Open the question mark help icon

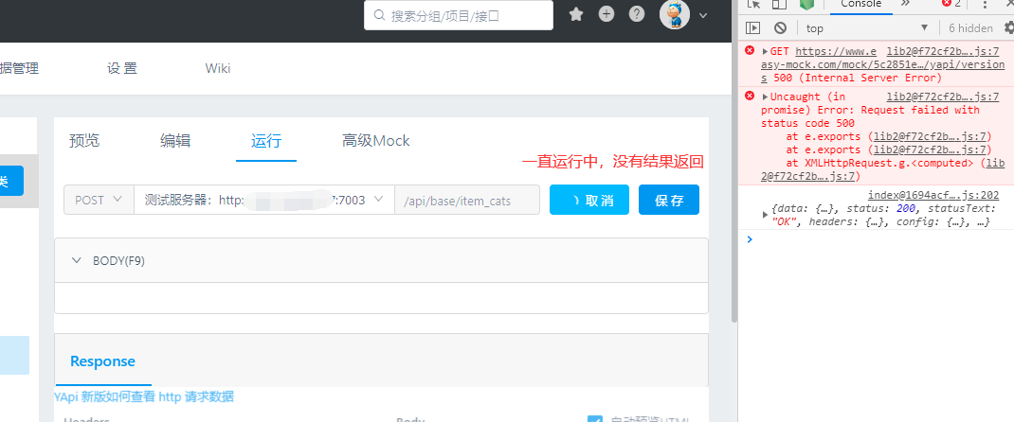click(x=637, y=14)
